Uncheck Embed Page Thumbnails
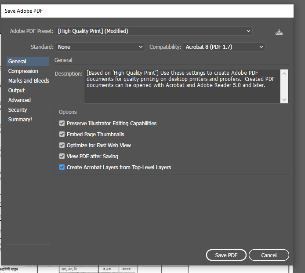This screenshot has width=305, height=273. pyautogui.click(x=62, y=134)
